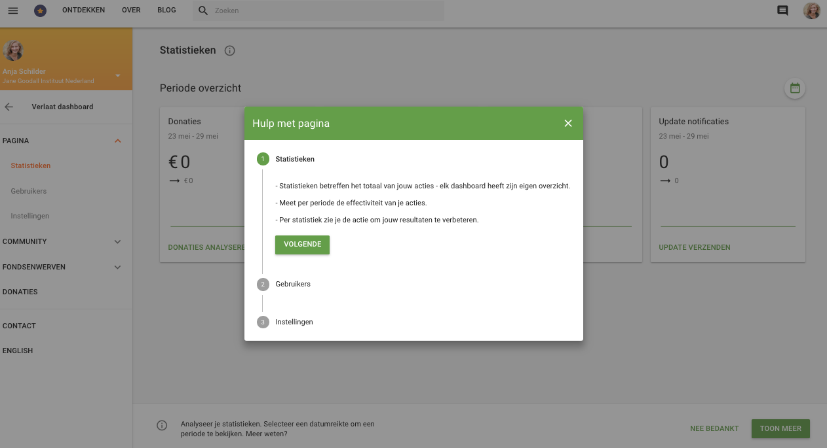
Task: Click the info icon beside Statistieken heading
Action: 229,50
